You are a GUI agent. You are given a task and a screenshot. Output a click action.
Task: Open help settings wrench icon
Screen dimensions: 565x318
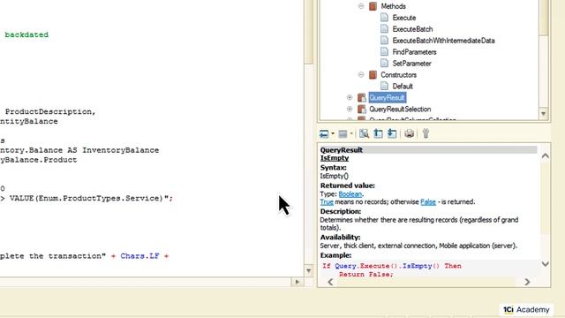[x=426, y=133]
